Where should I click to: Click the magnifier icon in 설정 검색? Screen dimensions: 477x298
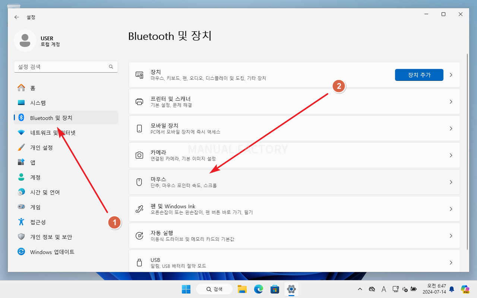pos(111,67)
